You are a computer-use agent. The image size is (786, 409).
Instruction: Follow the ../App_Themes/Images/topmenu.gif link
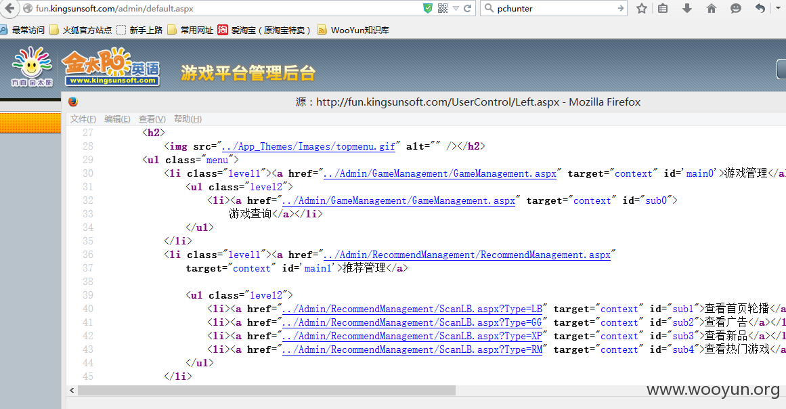(308, 146)
